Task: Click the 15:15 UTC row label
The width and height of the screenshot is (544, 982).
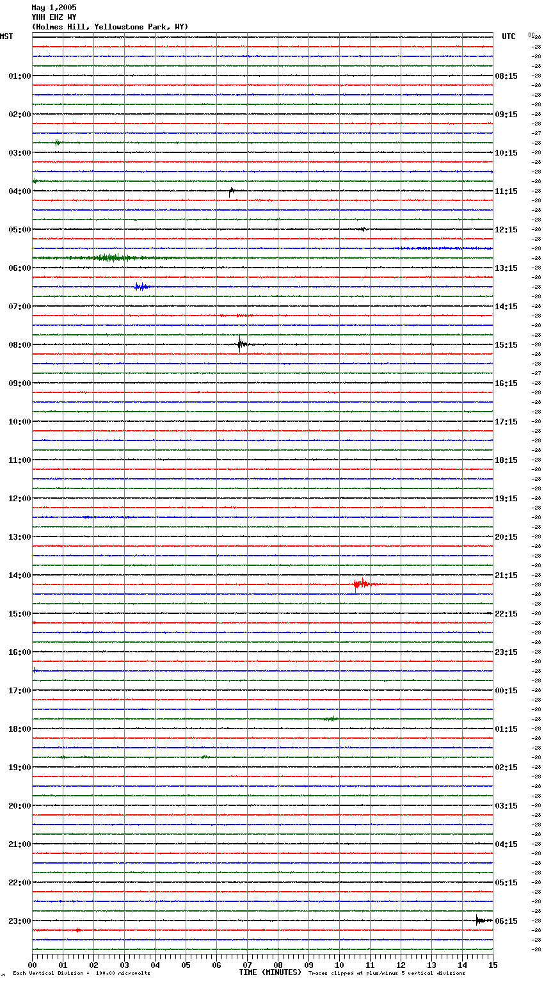Action: 506,345
